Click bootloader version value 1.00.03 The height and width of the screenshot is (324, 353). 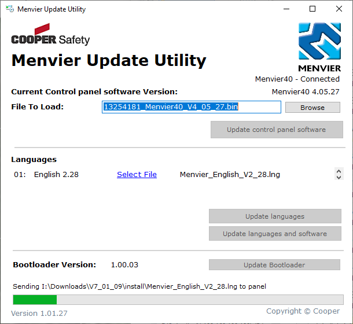tap(124, 265)
